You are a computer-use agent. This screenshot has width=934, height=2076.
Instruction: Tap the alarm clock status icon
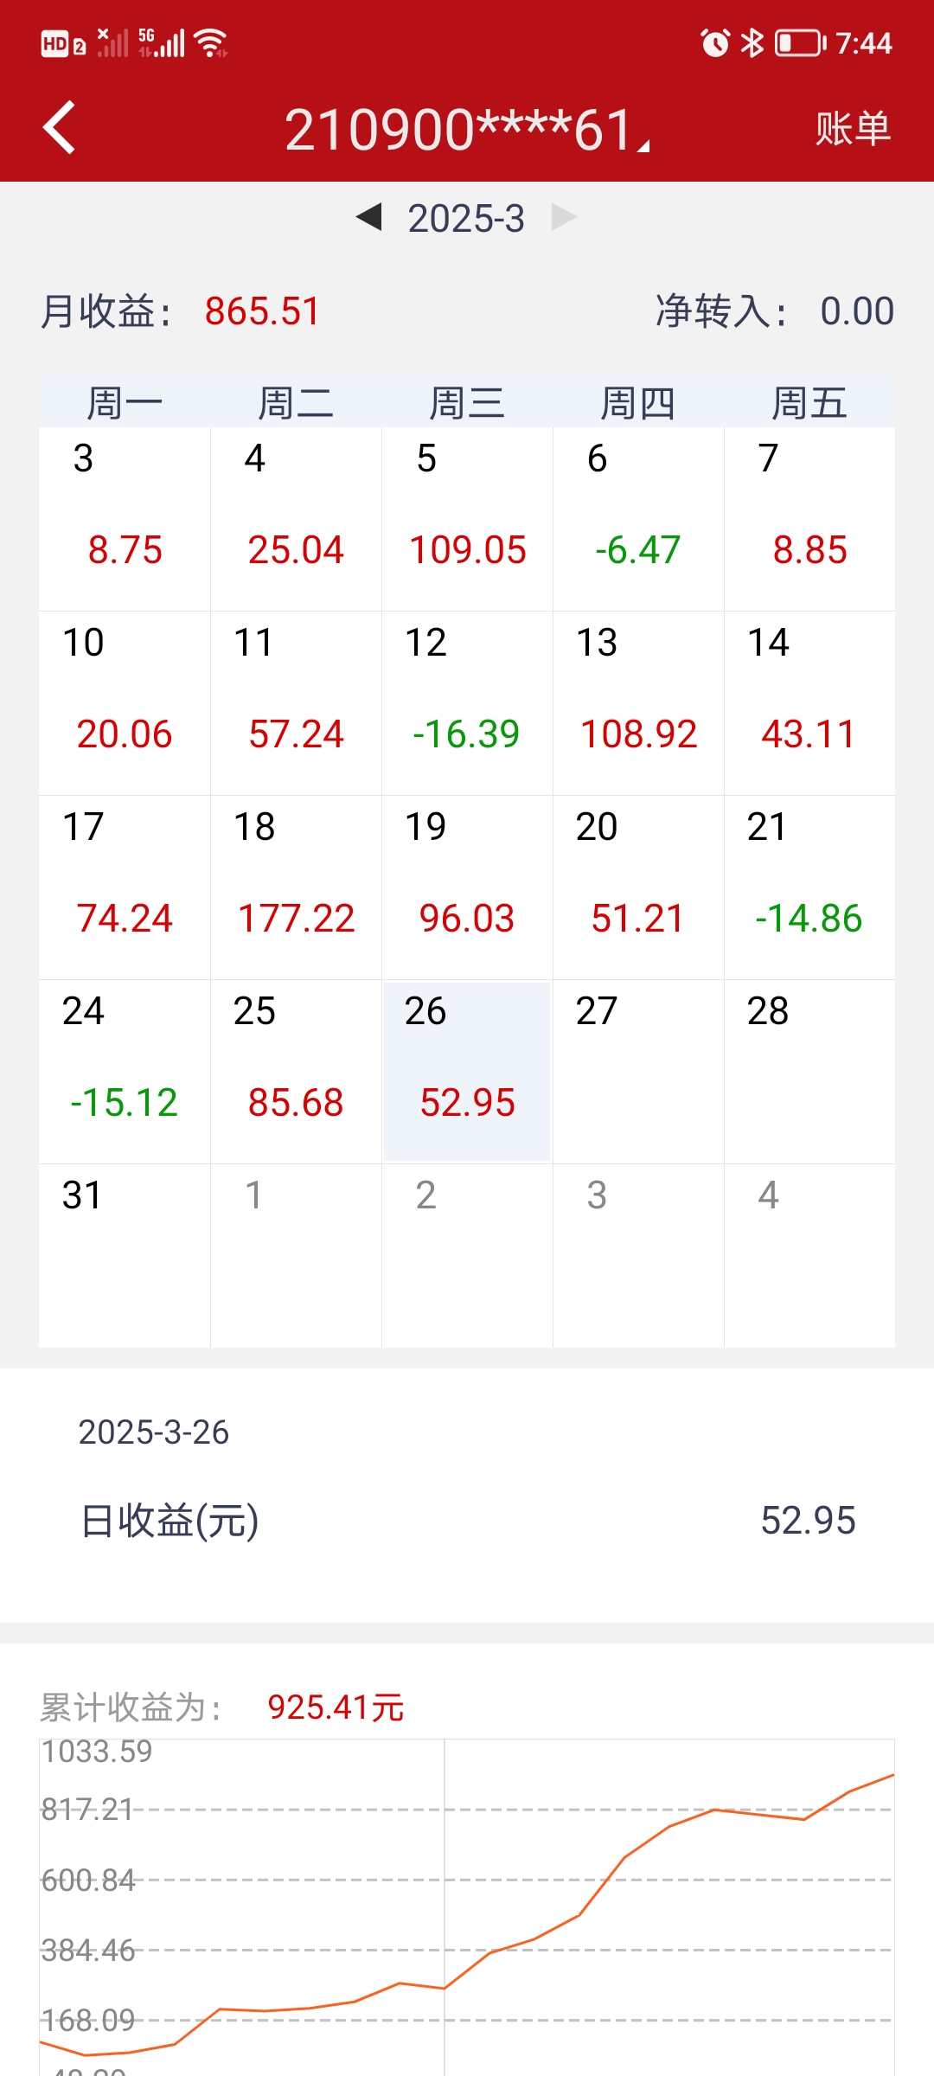pos(715,42)
